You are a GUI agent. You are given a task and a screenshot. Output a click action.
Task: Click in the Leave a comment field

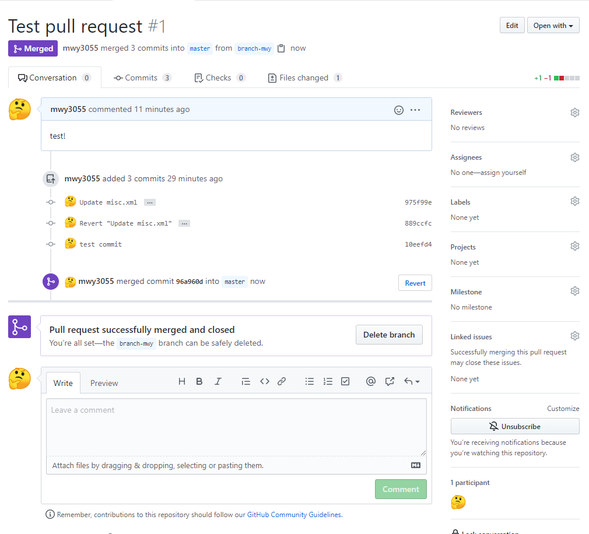[236, 427]
